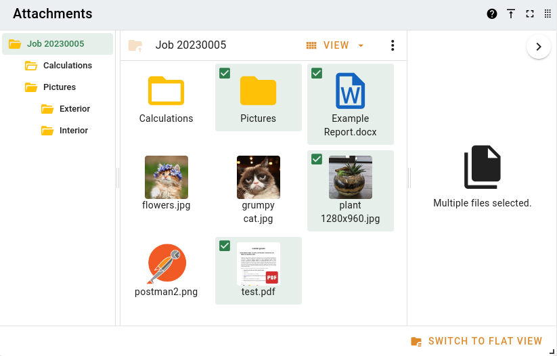
Task: Toggle the fullscreen icon in the header
Action: (530, 14)
